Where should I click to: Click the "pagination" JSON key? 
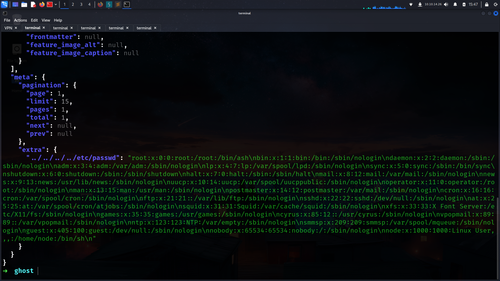tap(42, 85)
